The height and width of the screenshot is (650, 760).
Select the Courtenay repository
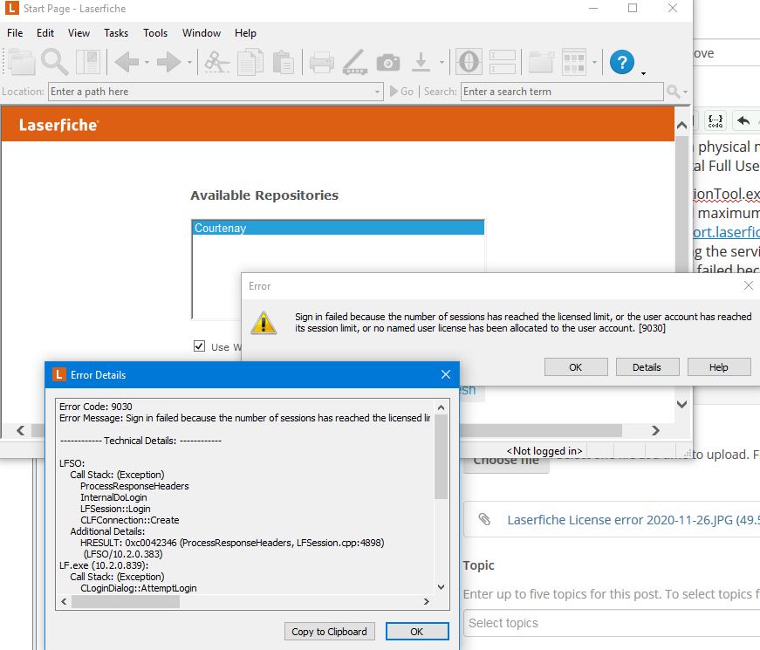click(x=337, y=229)
